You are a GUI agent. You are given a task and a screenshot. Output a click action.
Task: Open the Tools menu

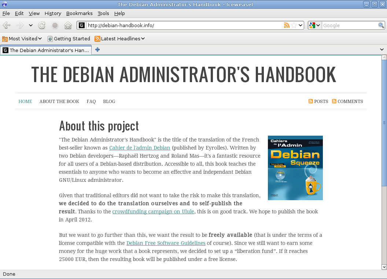(x=103, y=13)
